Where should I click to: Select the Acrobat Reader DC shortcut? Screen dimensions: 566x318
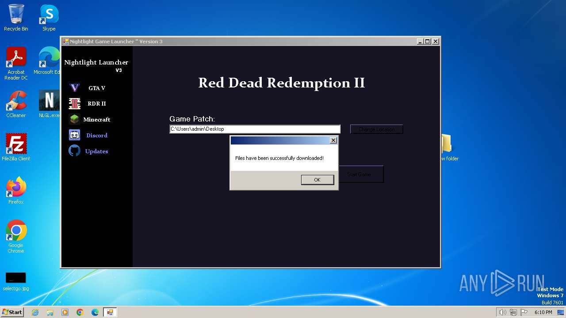tap(16, 64)
